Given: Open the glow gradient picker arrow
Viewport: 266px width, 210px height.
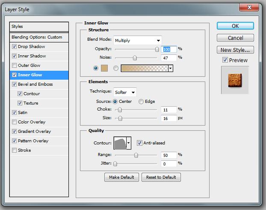Looking at the screenshot, I should 171,68.
